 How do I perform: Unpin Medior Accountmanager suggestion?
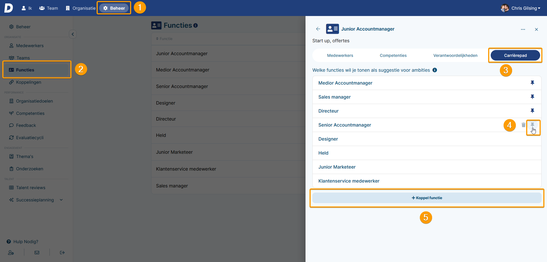[x=532, y=83]
